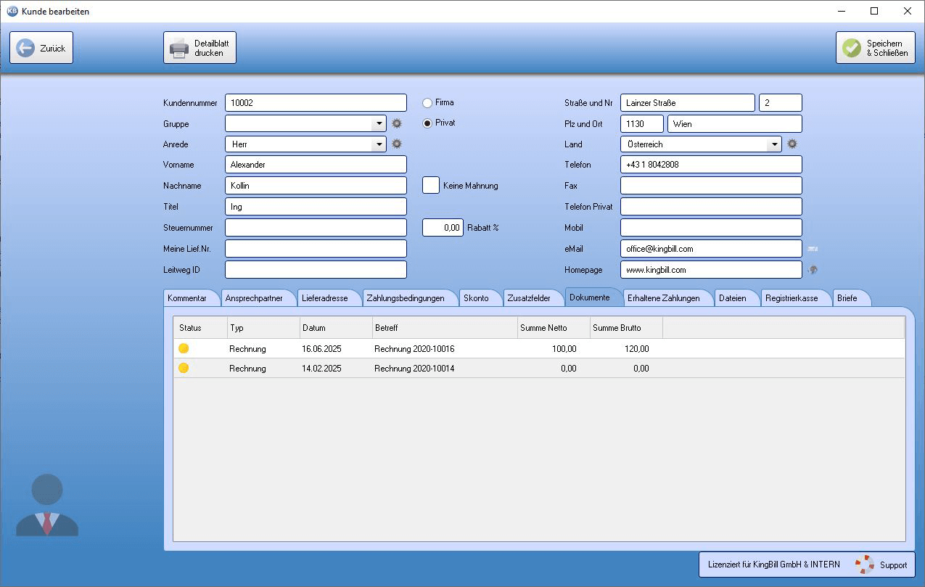Viewport: 925px width, 587px height.
Task: Click yellow status dot of Rechnung 2020-10014
Action: pos(184,369)
